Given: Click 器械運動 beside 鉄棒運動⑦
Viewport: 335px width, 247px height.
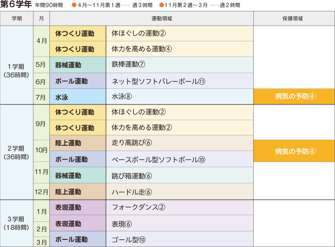Looking at the screenshot, I should coord(78,65).
